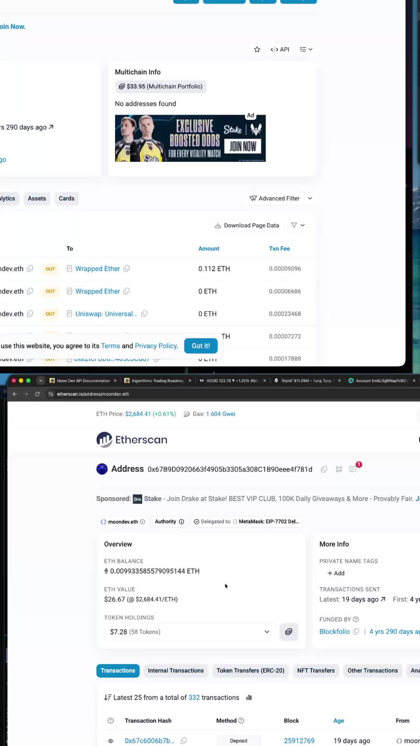Toggle the Age column date format
Screen dimensions: 420x746
click(x=339, y=721)
